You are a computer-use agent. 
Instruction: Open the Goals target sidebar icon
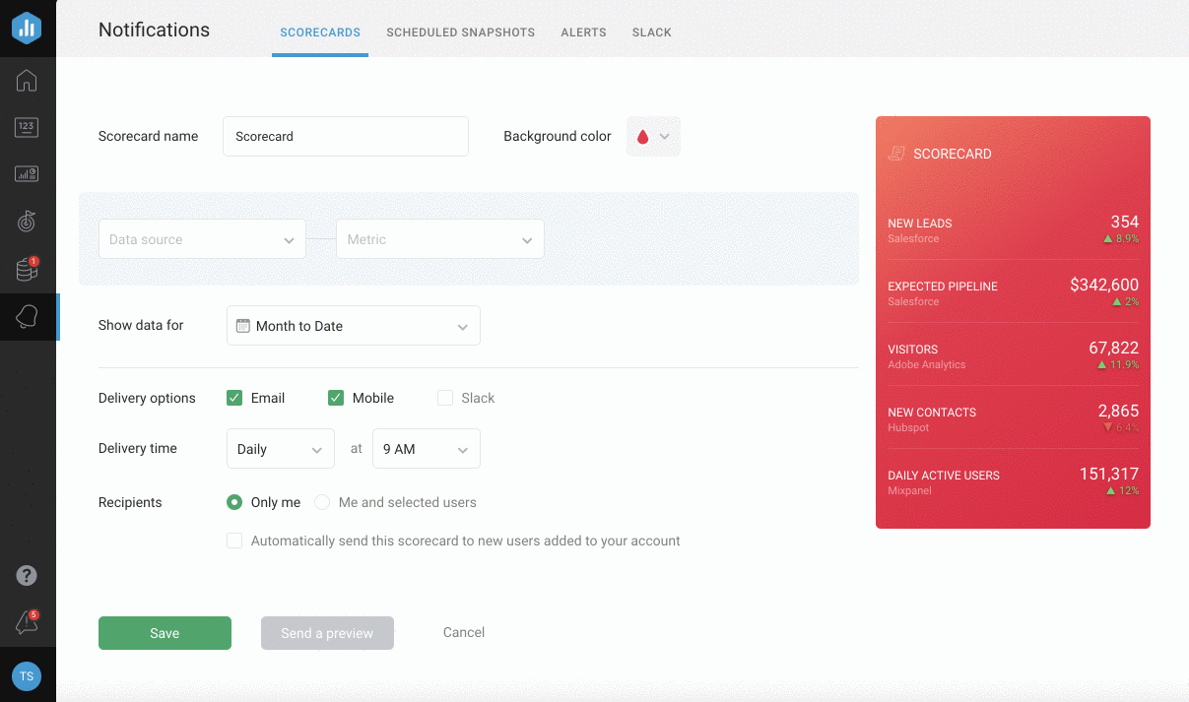(27, 222)
